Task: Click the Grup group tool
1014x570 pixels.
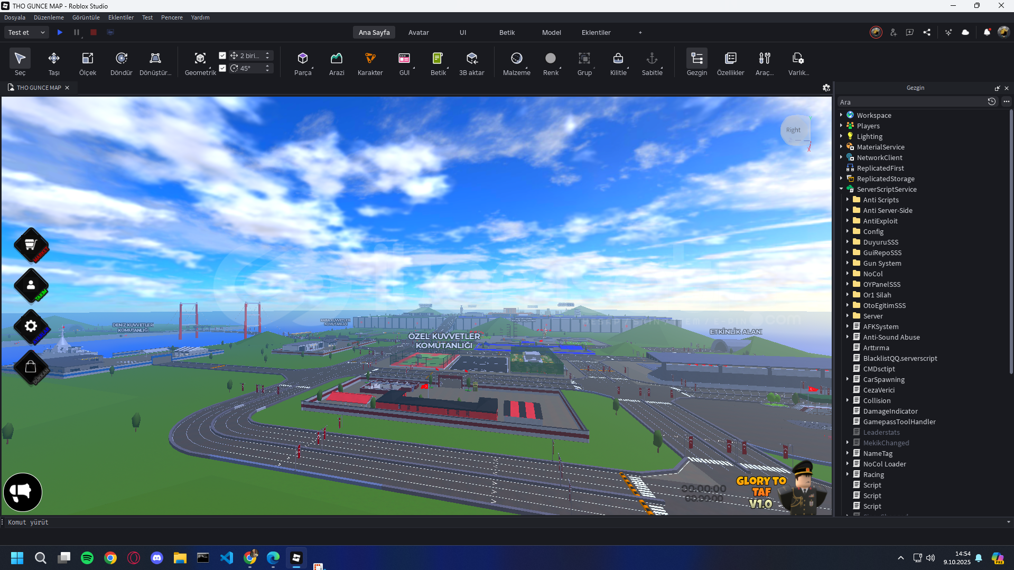Action: point(584,63)
